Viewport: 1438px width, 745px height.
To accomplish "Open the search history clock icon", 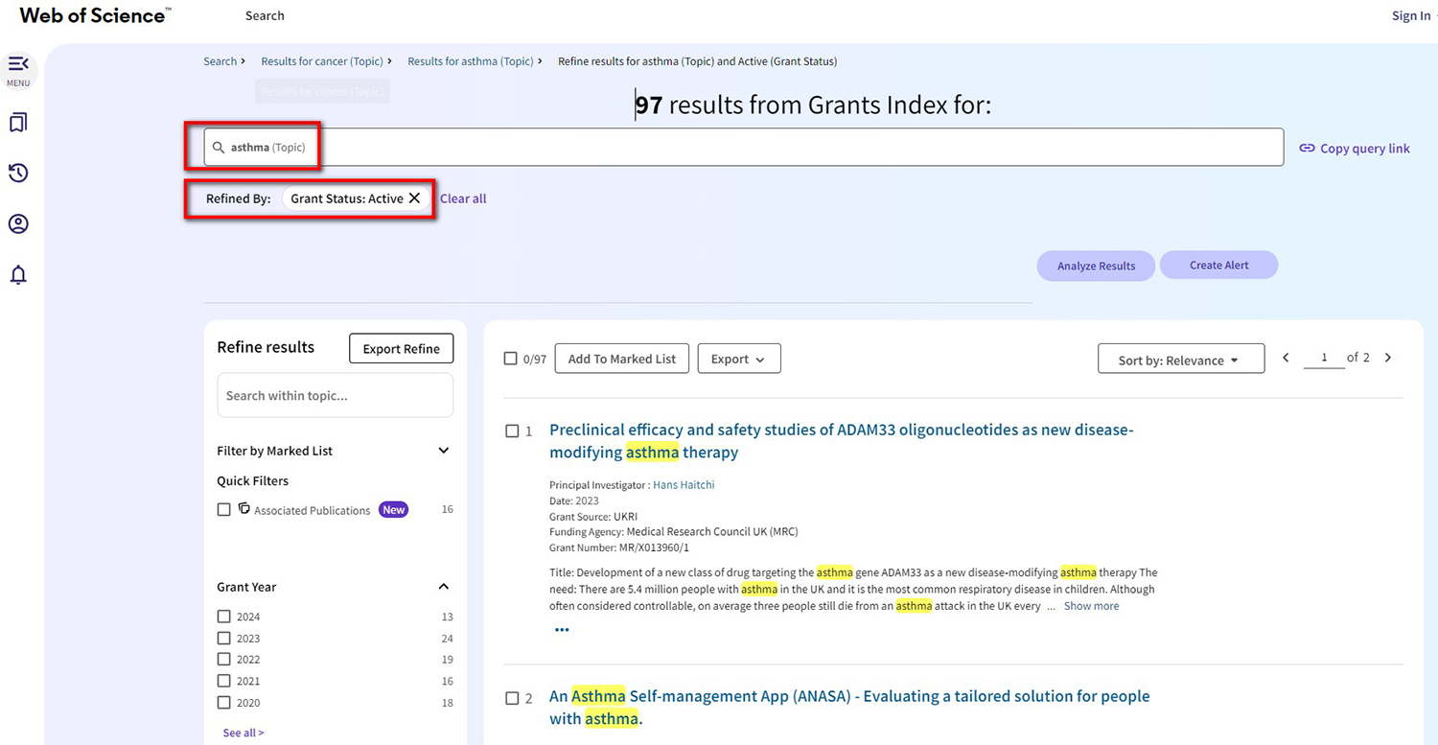I will 18,174.
